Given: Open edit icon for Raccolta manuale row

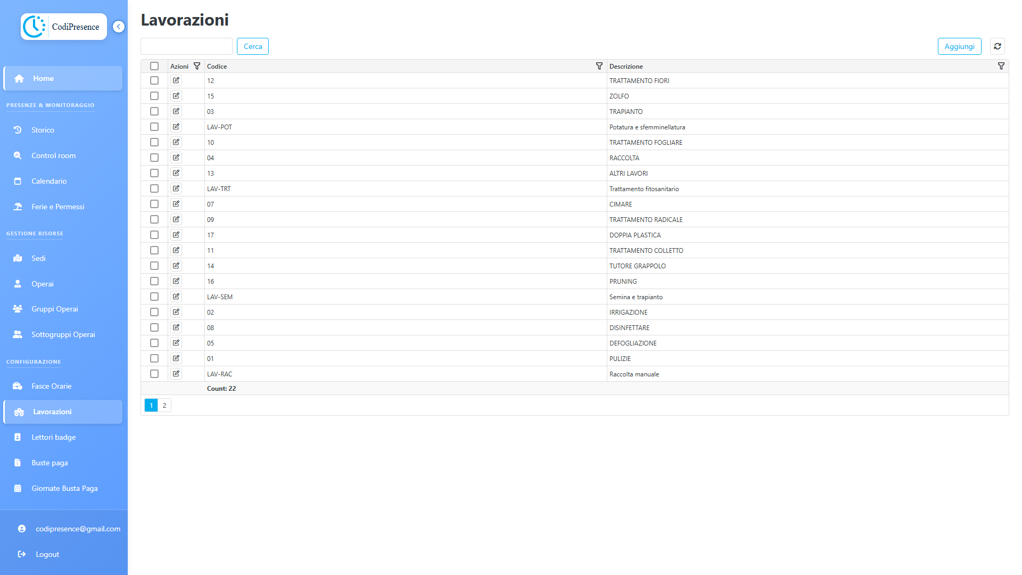Looking at the screenshot, I should tap(176, 374).
